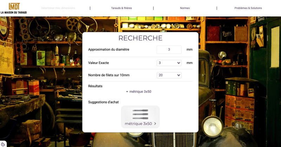This screenshot has height=147, width=281.
Task: Click the "Nombre de filets sur 10mm" label
Action: coord(109,75)
